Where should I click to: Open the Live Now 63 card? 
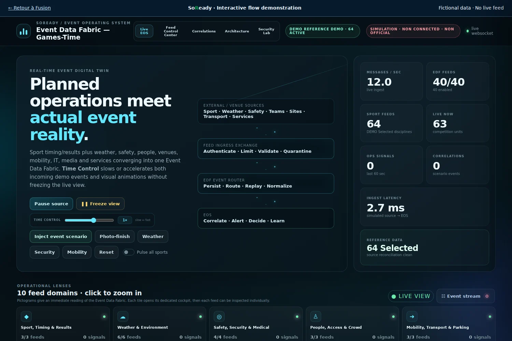(x=458, y=123)
